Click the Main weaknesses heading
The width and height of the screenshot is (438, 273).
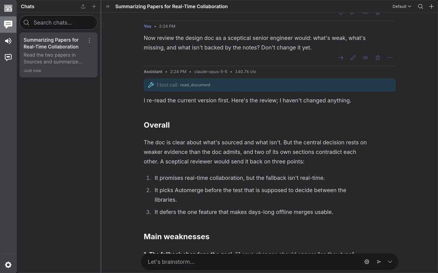(177, 236)
